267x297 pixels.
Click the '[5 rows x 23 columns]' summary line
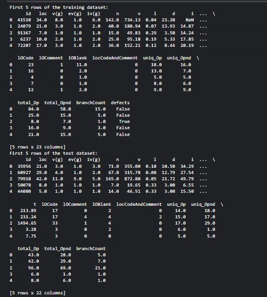click(x=37, y=147)
